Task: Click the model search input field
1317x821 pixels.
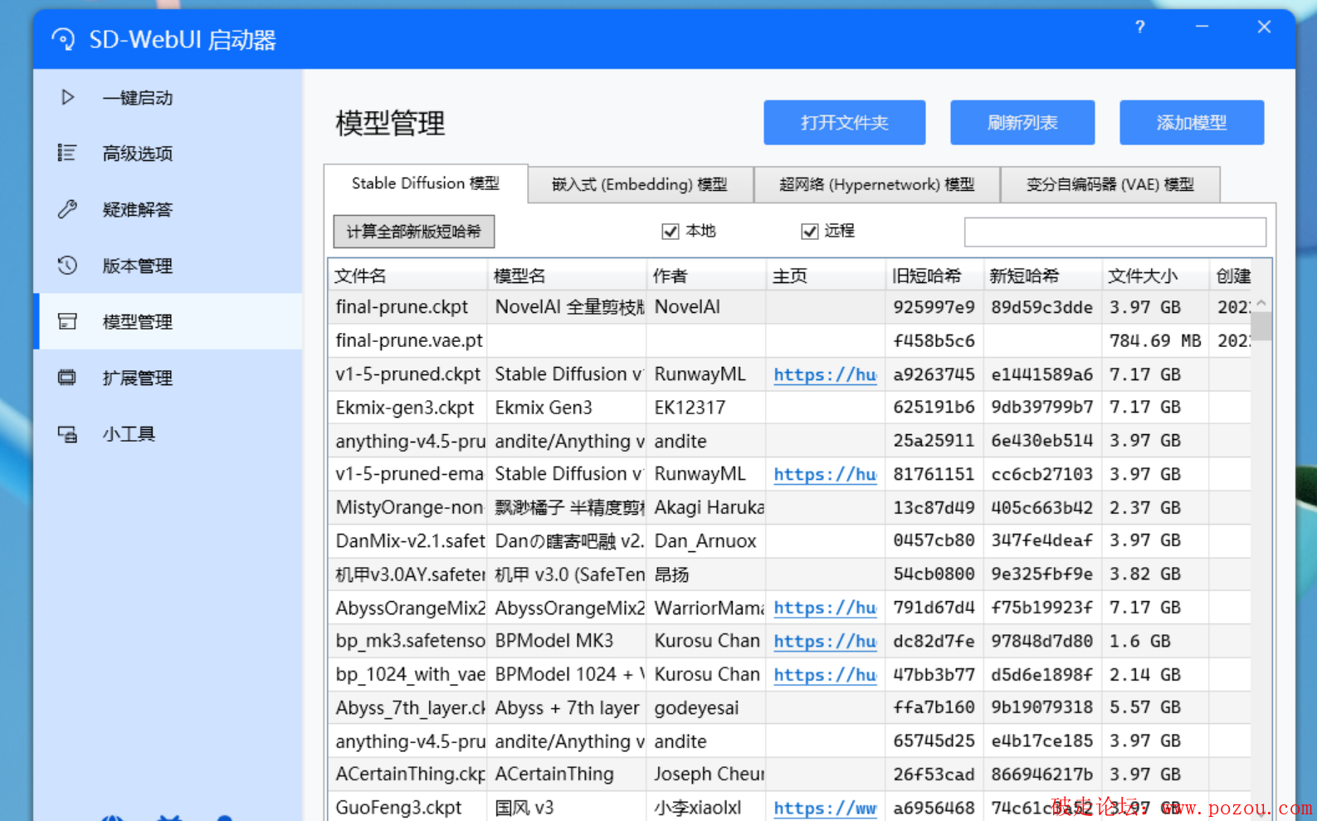Action: [1115, 232]
